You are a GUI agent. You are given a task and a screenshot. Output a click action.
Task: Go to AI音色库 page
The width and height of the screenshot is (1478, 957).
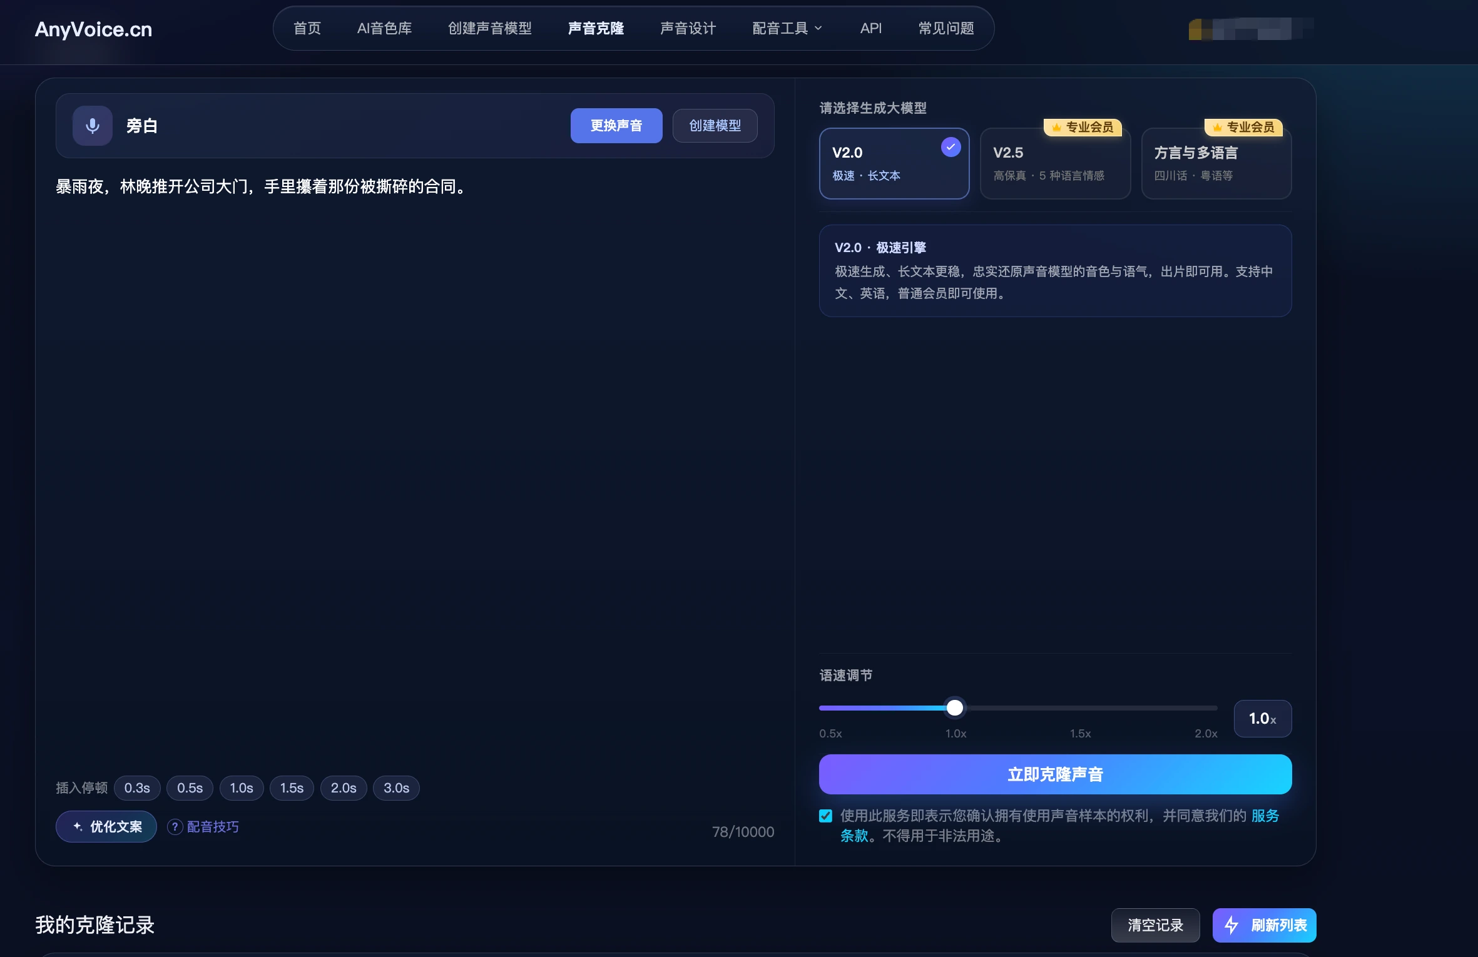click(384, 28)
